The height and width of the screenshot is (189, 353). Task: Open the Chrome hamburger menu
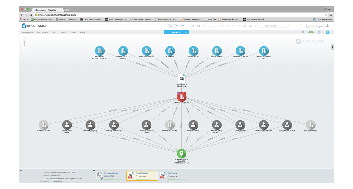pyautogui.click(x=331, y=15)
